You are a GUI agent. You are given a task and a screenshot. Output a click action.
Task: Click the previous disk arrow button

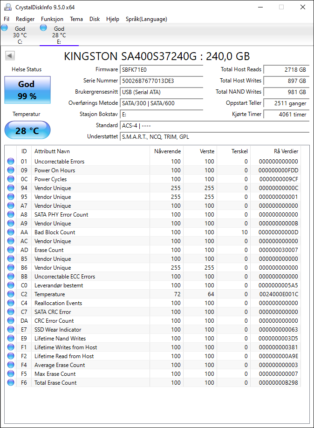tap(10, 56)
